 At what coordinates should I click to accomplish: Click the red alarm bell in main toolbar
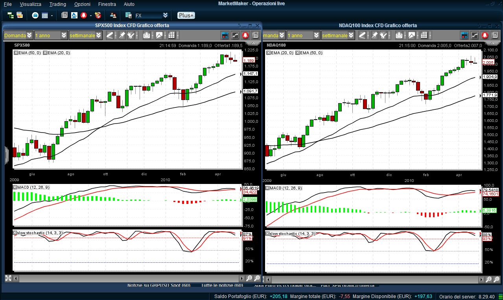pyautogui.click(x=83, y=15)
